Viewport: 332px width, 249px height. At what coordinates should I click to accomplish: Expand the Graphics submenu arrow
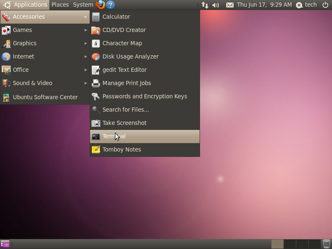pyautogui.click(x=86, y=43)
